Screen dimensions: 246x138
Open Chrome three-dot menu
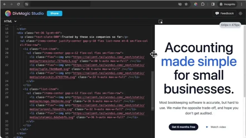tap(242, 4)
